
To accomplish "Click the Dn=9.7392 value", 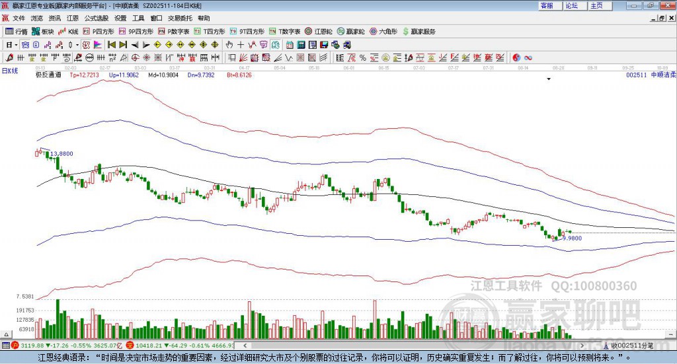I will point(201,75).
